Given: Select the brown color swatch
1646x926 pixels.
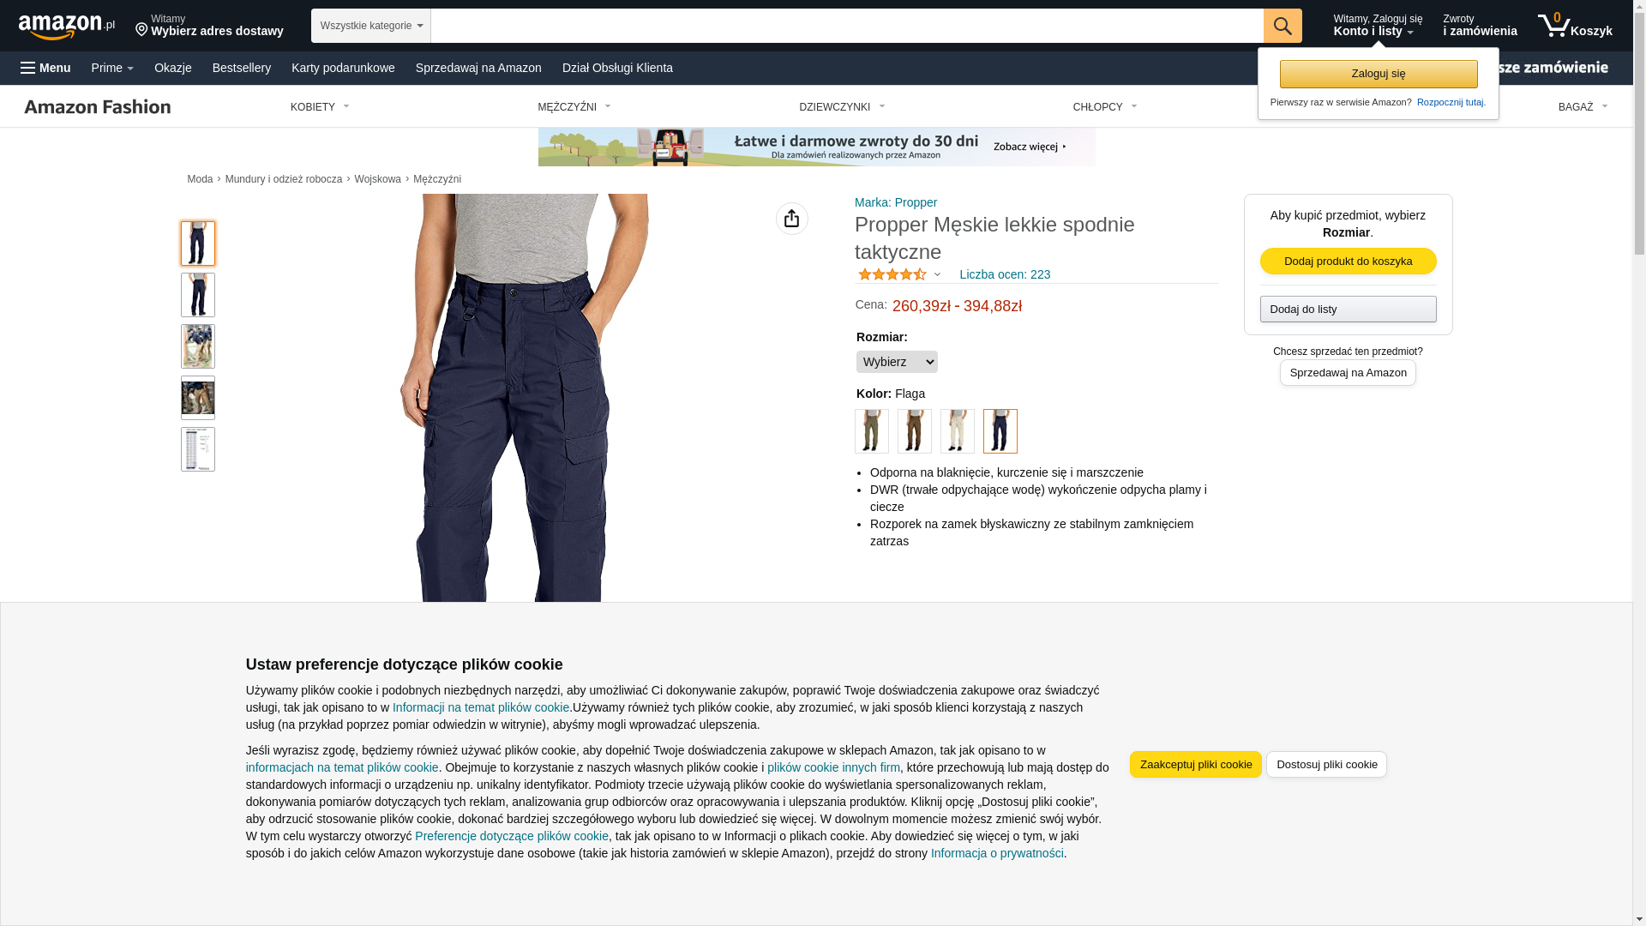Looking at the screenshot, I should click(x=915, y=431).
